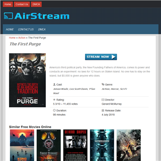161x161 pixels.
Task: Follow the Home breadcrumb link
Action: 12,38
